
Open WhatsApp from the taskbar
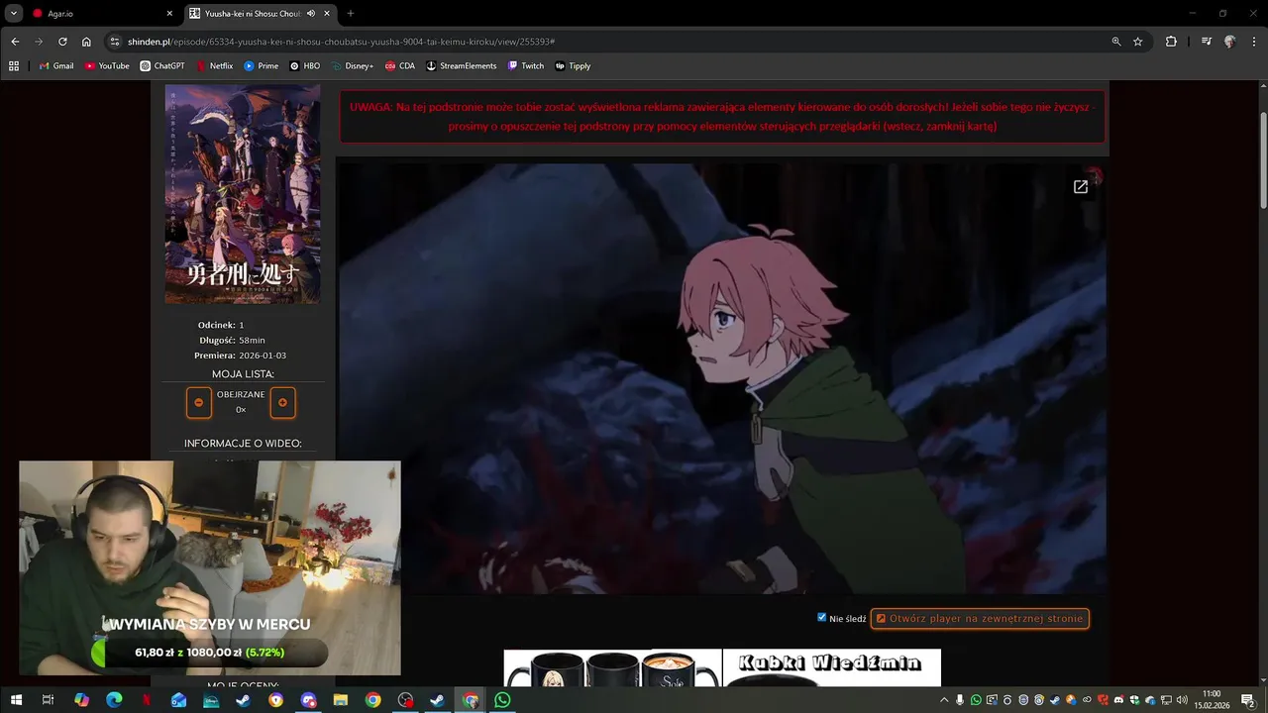(502, 700)
